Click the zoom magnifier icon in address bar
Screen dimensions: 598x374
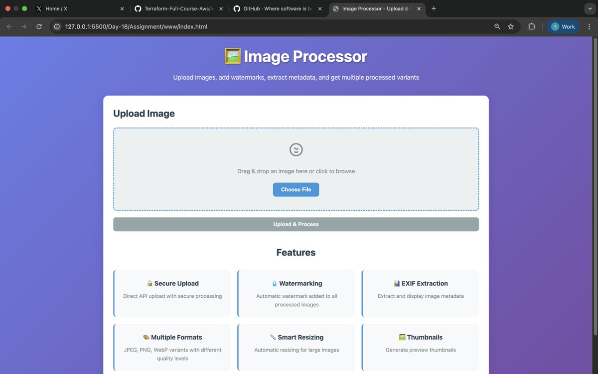tap(497, 26)
